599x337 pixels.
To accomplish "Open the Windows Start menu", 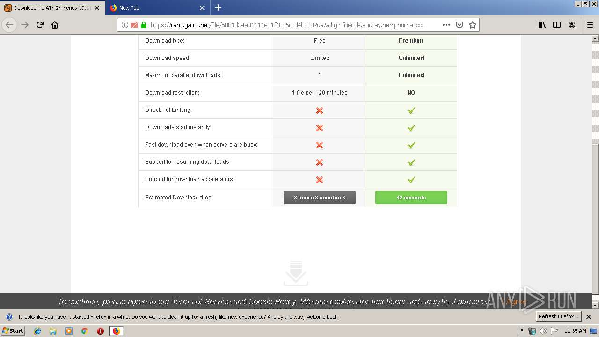I will pos(13,330).
